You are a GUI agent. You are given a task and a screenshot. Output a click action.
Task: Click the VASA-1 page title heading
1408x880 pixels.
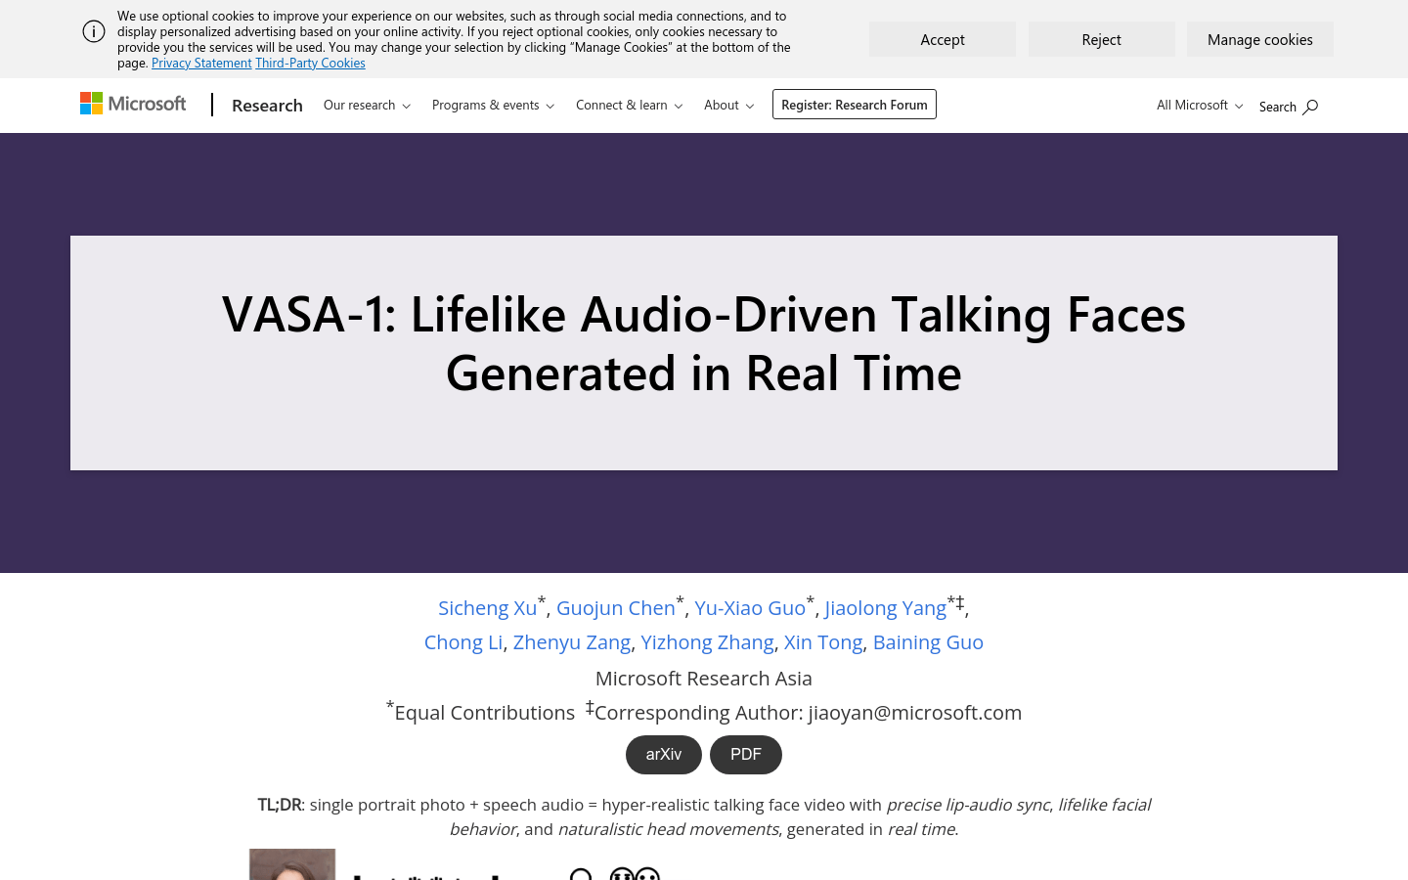[704, 343]
